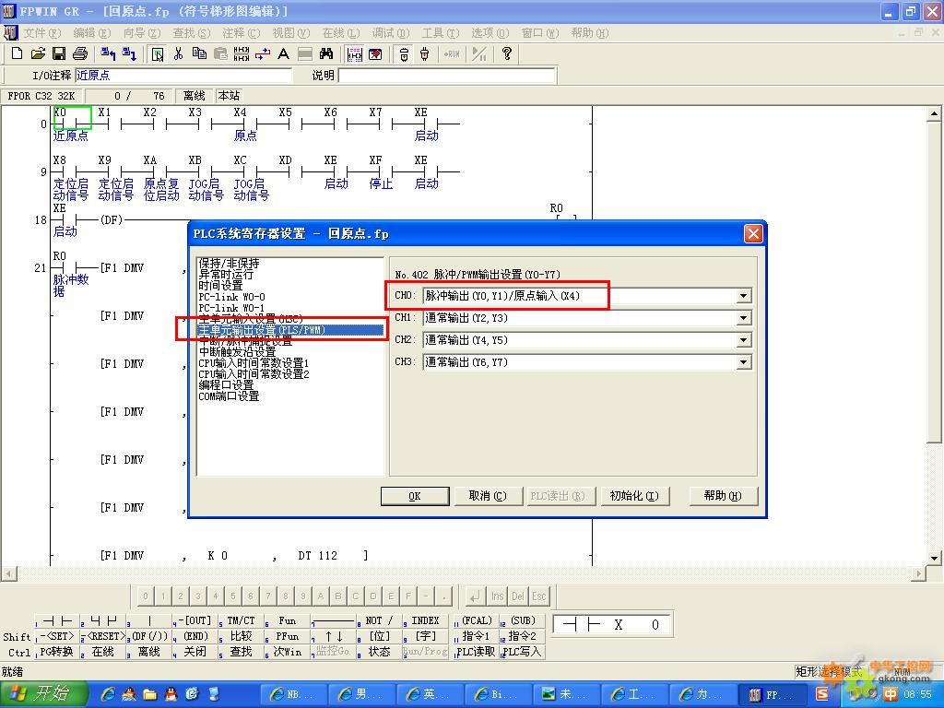Click the 开始 Start button on taskbar
Screen dimensions: 944x708
(44, 694)
